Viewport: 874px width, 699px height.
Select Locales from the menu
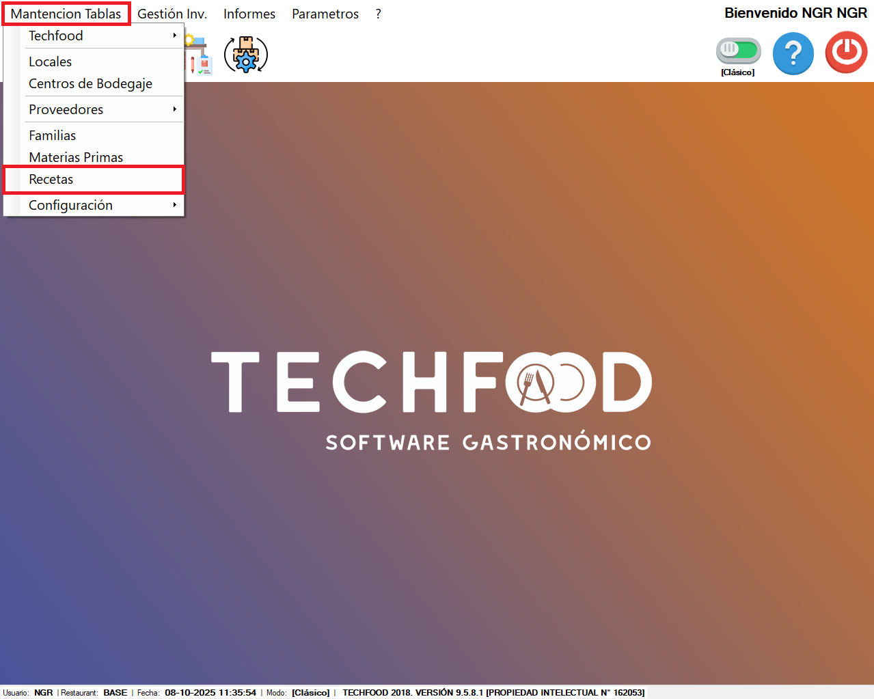(x=51, y=61)
